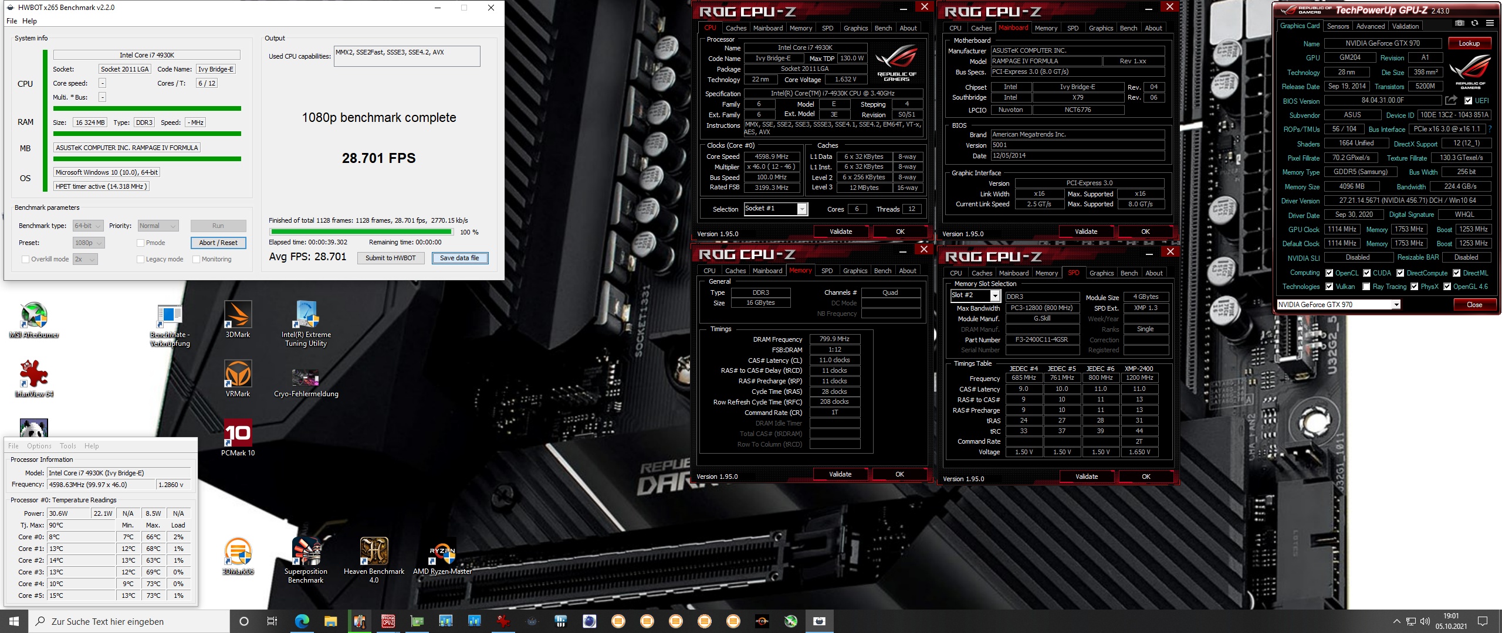Screen dimensions: 1502x633
Task: Click the Cortana circle icon on taskbar
Action: pyautogui.click(x=244, y=621)
